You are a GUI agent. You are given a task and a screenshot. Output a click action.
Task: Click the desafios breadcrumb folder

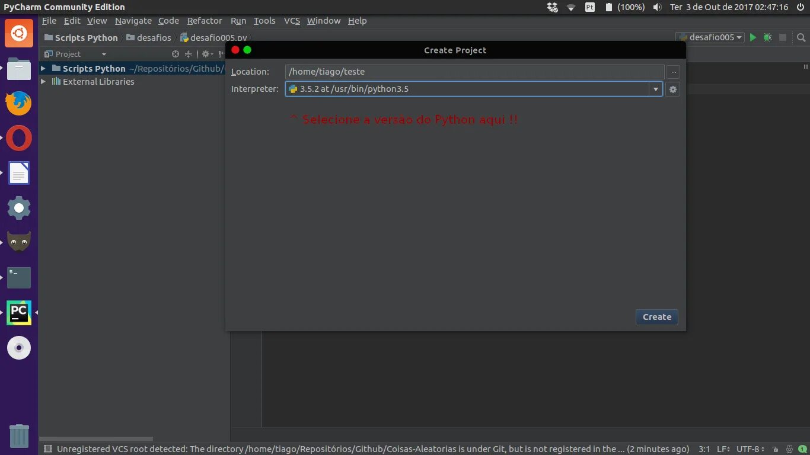pyautogui.click(x=149, y=37)
